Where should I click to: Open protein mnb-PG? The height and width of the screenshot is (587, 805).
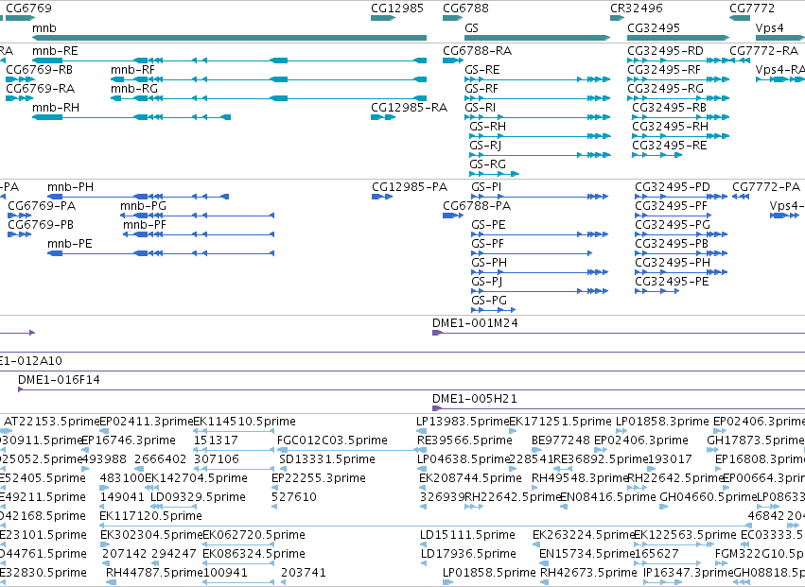pos(197,216)
